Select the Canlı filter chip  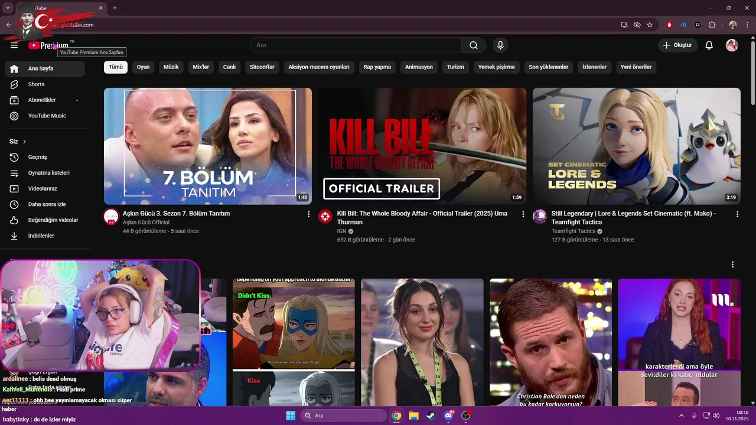(229, 67)
